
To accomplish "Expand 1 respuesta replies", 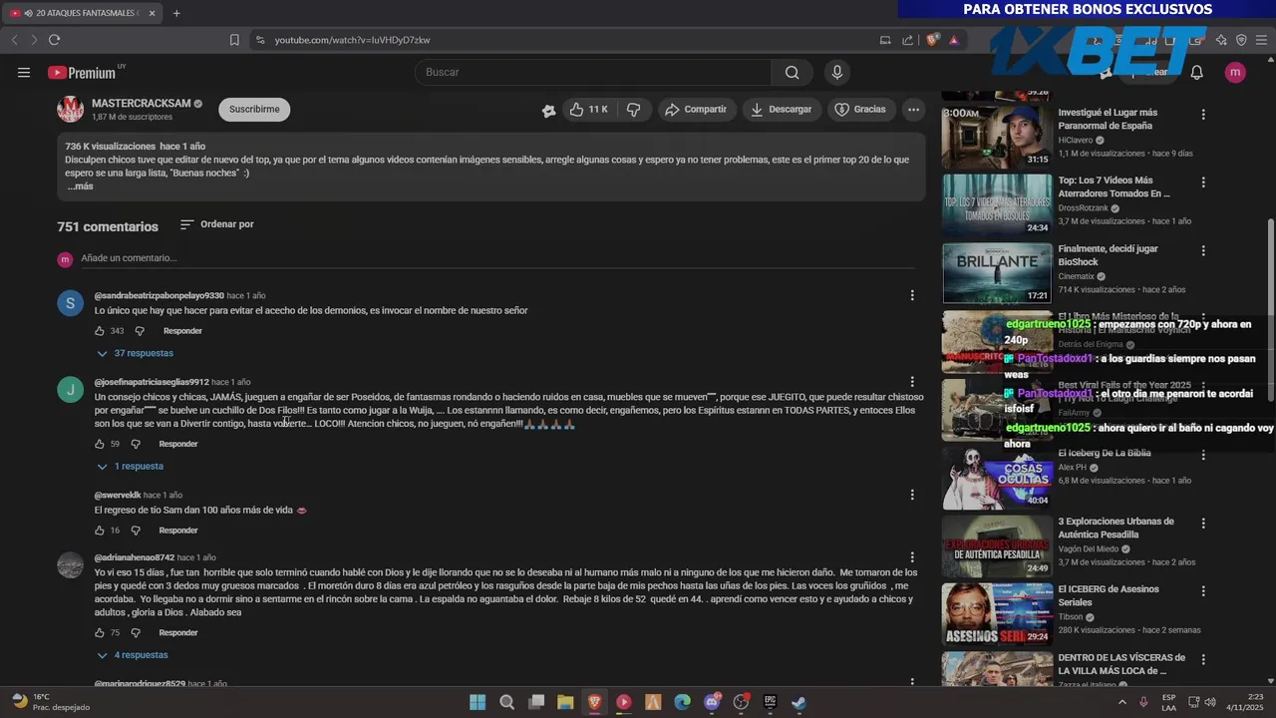I will 130,466.
